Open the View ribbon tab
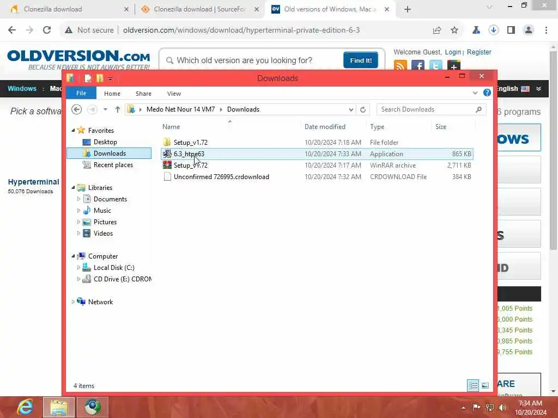Viewport: 558px width, 418px height. [174, 94]
